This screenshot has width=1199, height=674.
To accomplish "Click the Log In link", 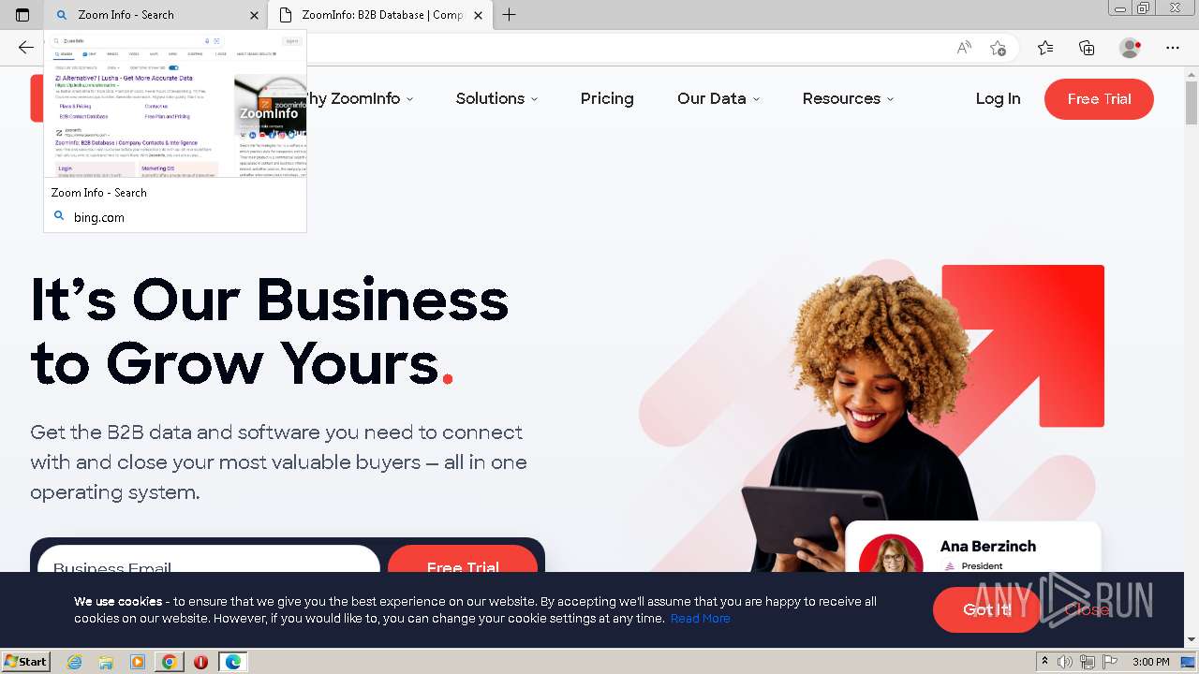I will pyautogui.click(x=998, y=98).
